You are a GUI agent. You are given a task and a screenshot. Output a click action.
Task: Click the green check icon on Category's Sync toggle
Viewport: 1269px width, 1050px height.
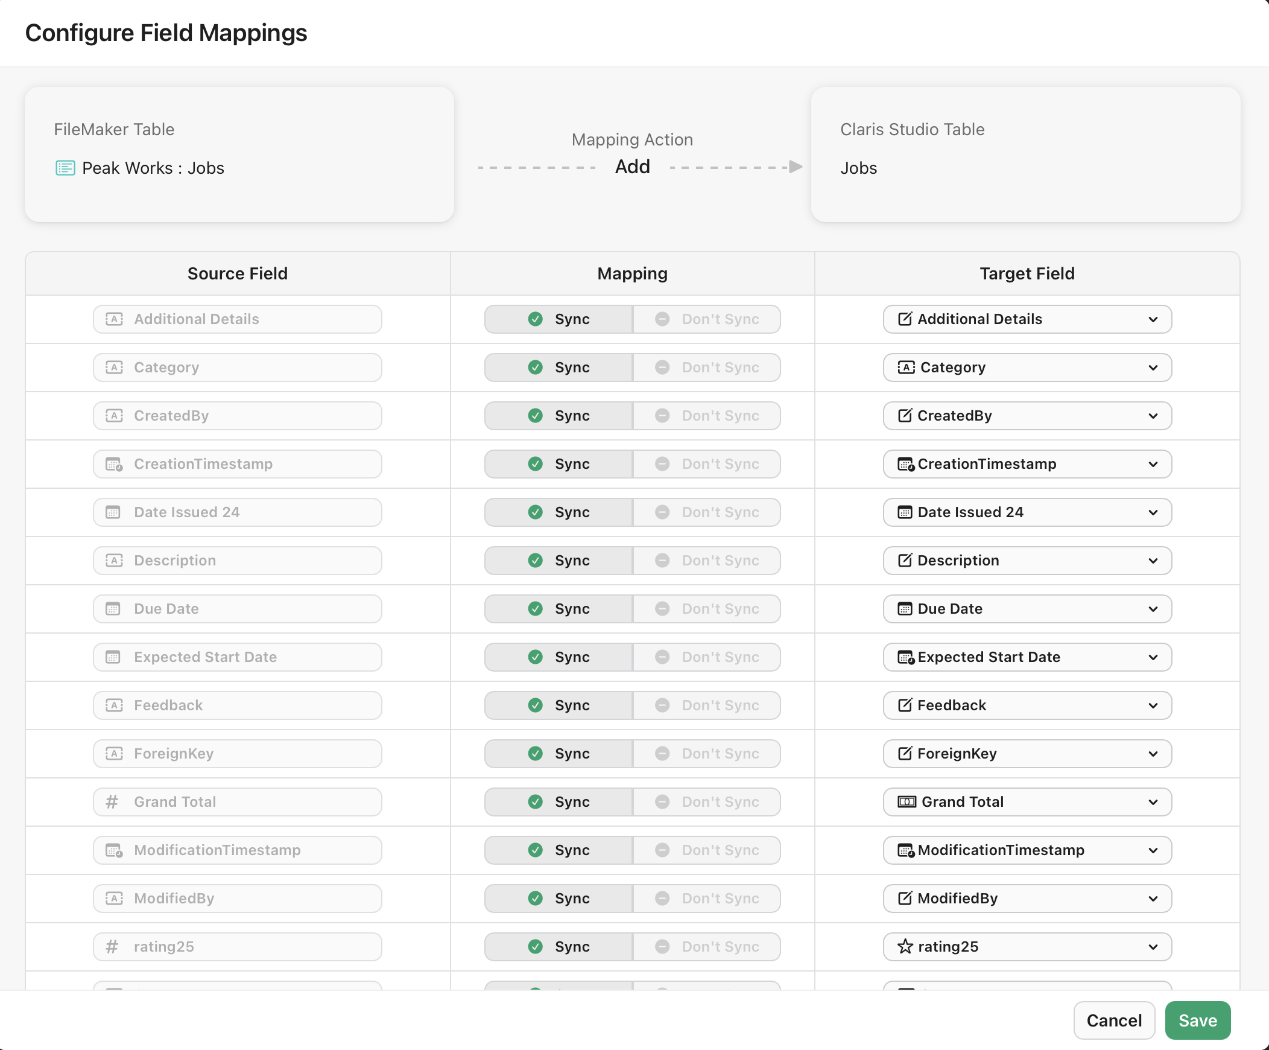tap(535, 367)
